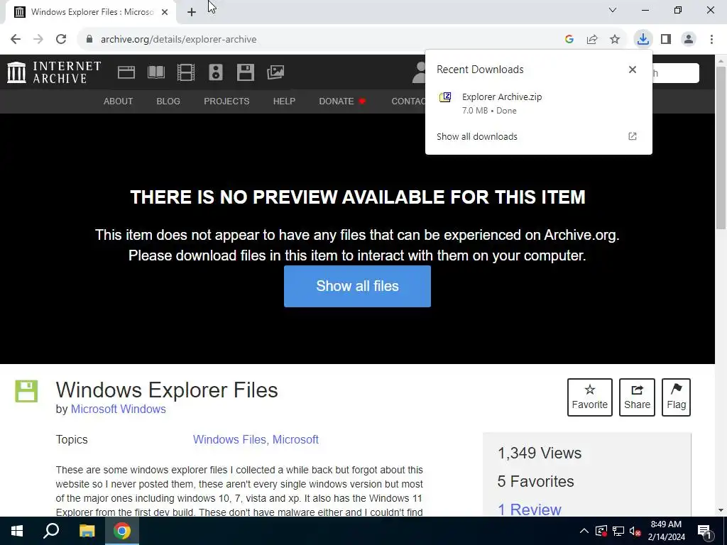Open the DONATE menu item
This screenshot has height=545, width=727.
coord(342,101)
